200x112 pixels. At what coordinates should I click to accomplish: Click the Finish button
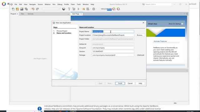coord(120,83)
